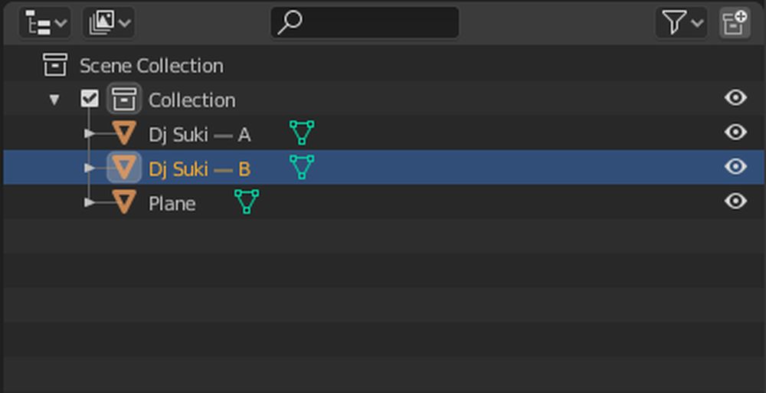Viewport: 766px width, 393px height.
Task: Open the outliner filter dropdown
Action: (682, 22)
